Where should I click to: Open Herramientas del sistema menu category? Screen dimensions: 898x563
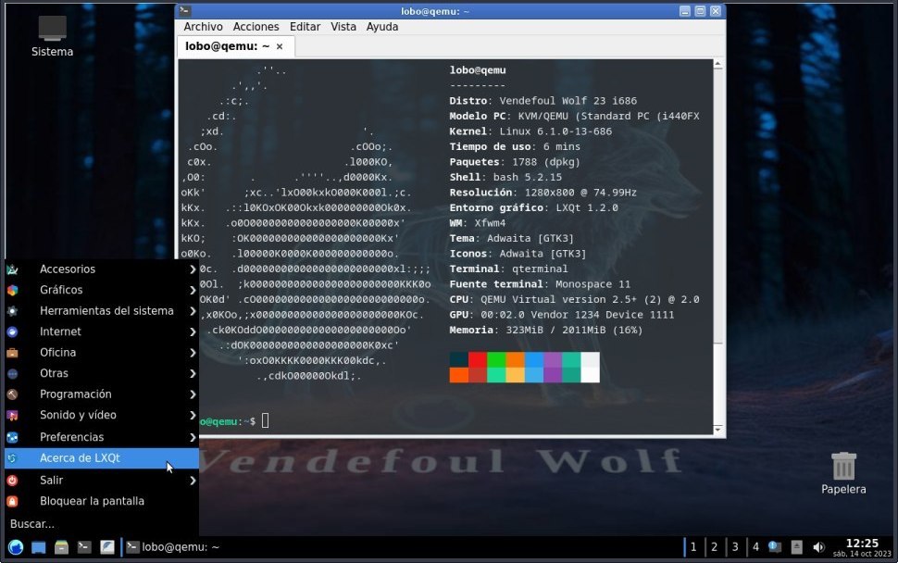tap(101, 311)
